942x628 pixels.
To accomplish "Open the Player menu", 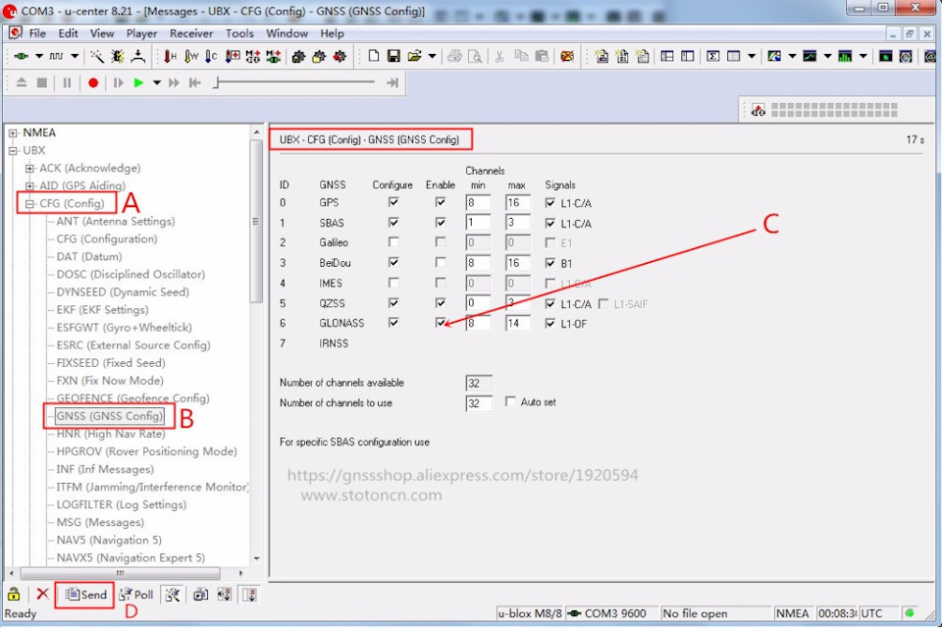I will pos(141,33).
